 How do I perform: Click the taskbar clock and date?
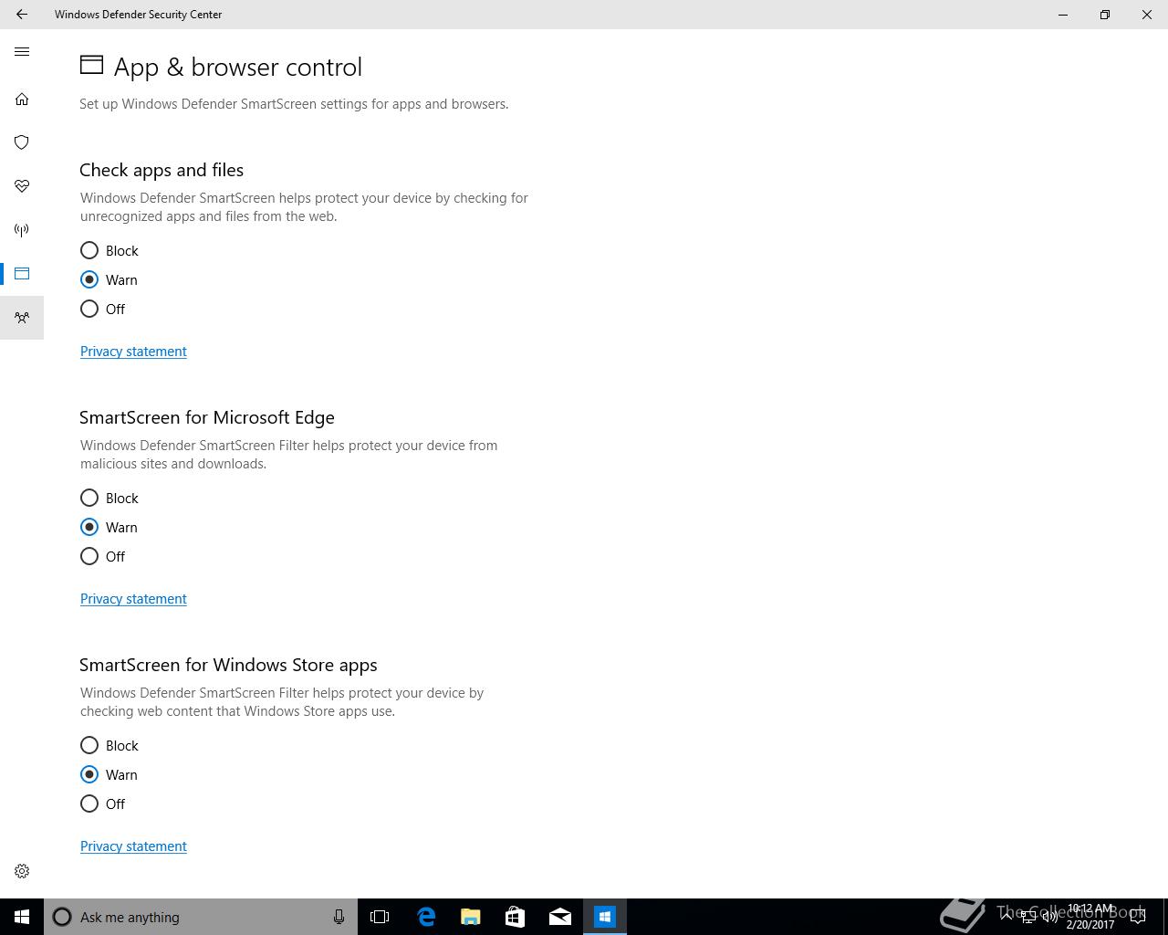tap(1090, 917)
